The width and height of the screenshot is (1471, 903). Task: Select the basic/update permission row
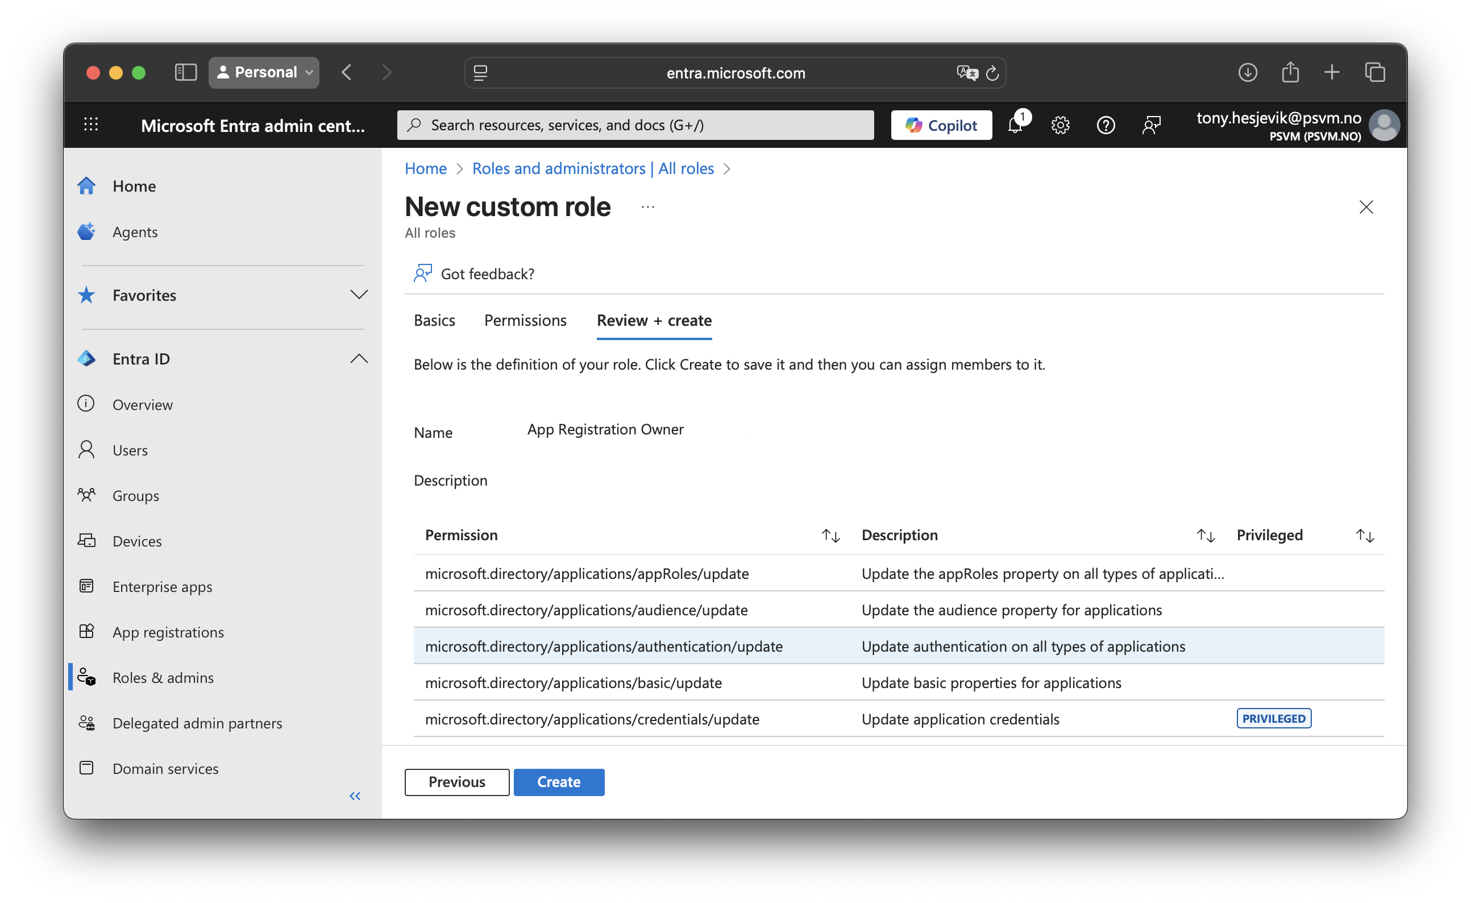[x=899, y=682]
